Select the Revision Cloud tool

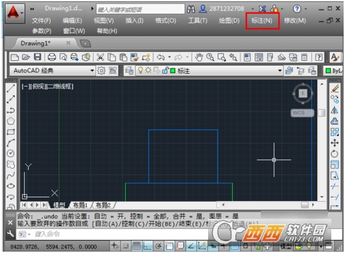coord(11,164)
